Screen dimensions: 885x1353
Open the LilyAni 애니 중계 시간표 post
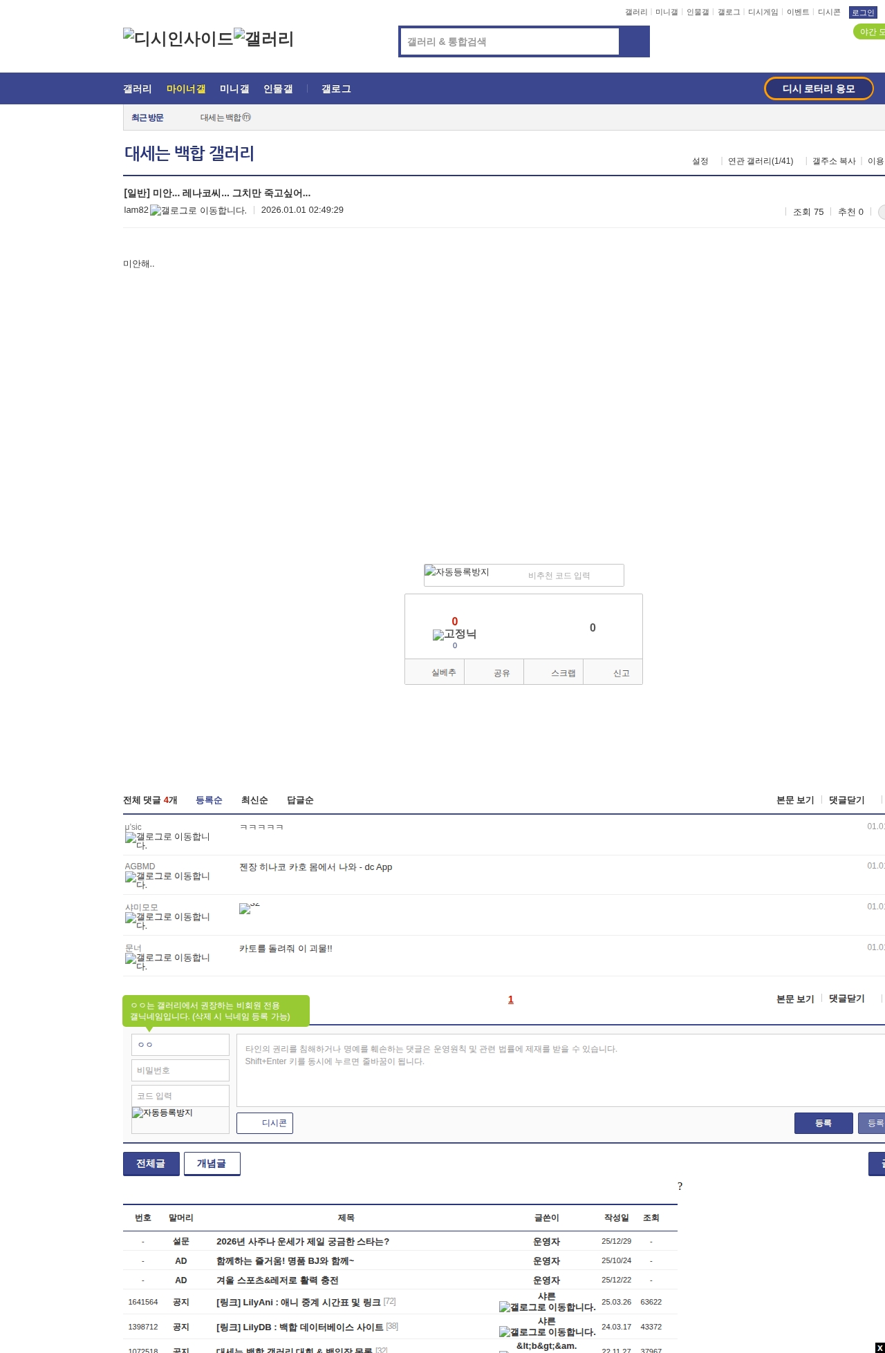pyautogui.click(x=298, y=1302)
